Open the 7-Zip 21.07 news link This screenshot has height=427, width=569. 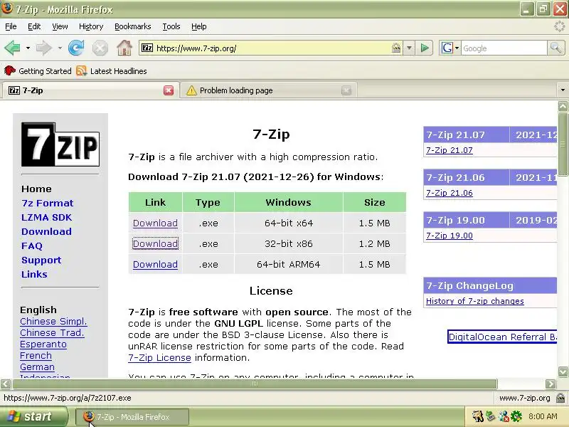click(450, 150)
